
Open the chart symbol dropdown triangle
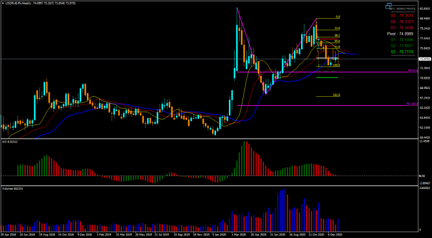pos(3,3)
